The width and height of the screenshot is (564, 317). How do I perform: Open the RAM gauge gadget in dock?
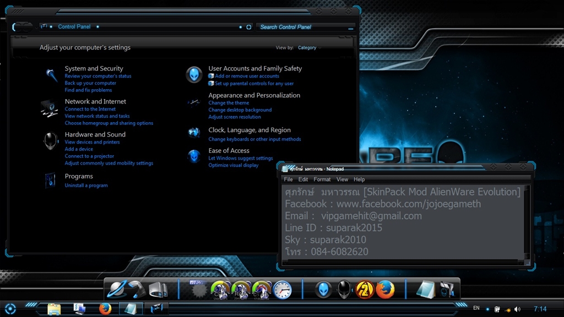click(241, 290)
